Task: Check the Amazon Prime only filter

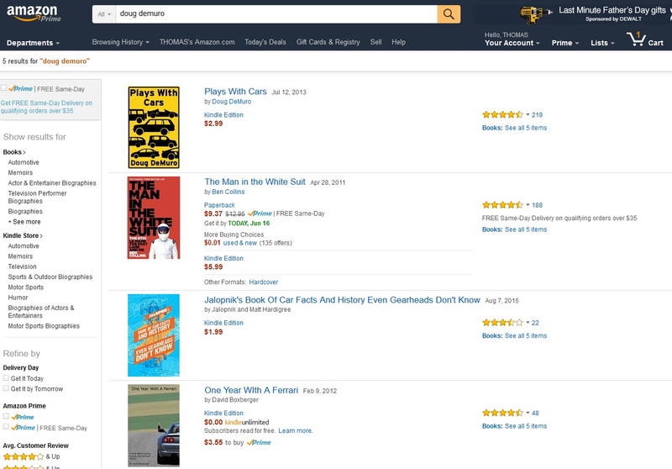Action: (x=6, y=416)
